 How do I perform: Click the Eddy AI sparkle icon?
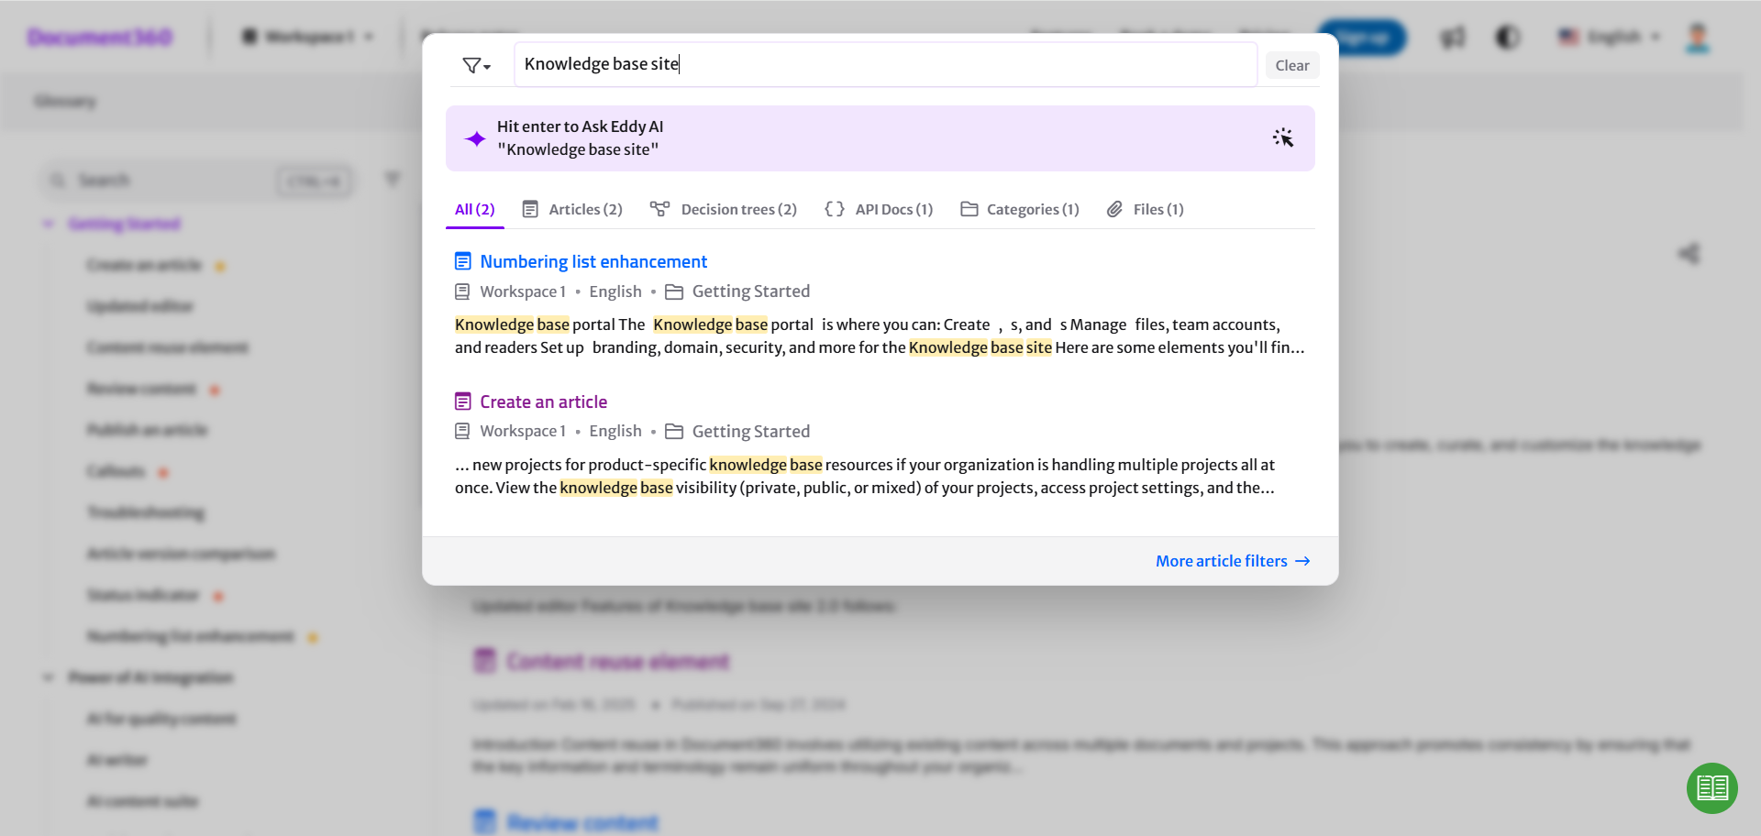click(x=475, y=138)
